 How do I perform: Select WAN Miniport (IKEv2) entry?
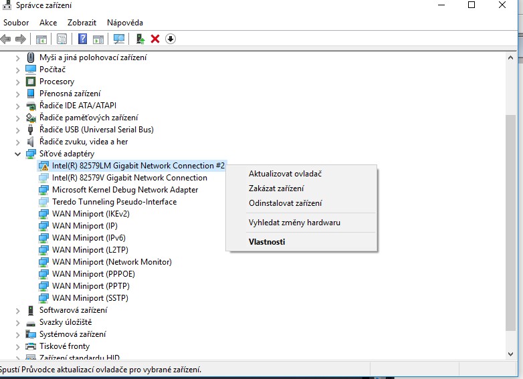point(91,214)
